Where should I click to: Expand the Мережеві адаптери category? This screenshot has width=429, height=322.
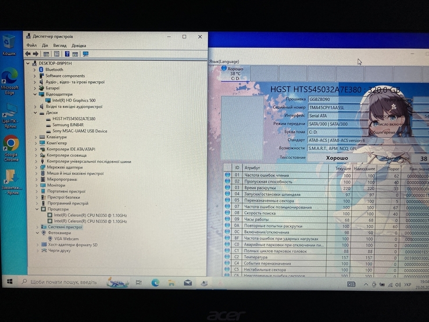point(36,167)
